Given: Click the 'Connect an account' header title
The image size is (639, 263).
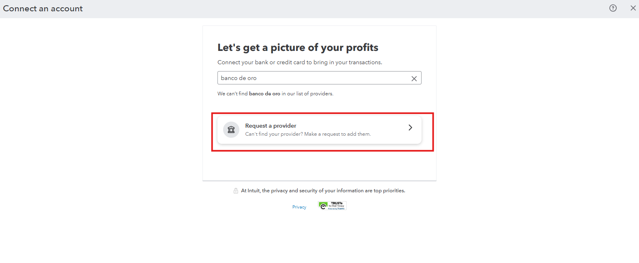Looking at the screenshot, I should point(43,8).
